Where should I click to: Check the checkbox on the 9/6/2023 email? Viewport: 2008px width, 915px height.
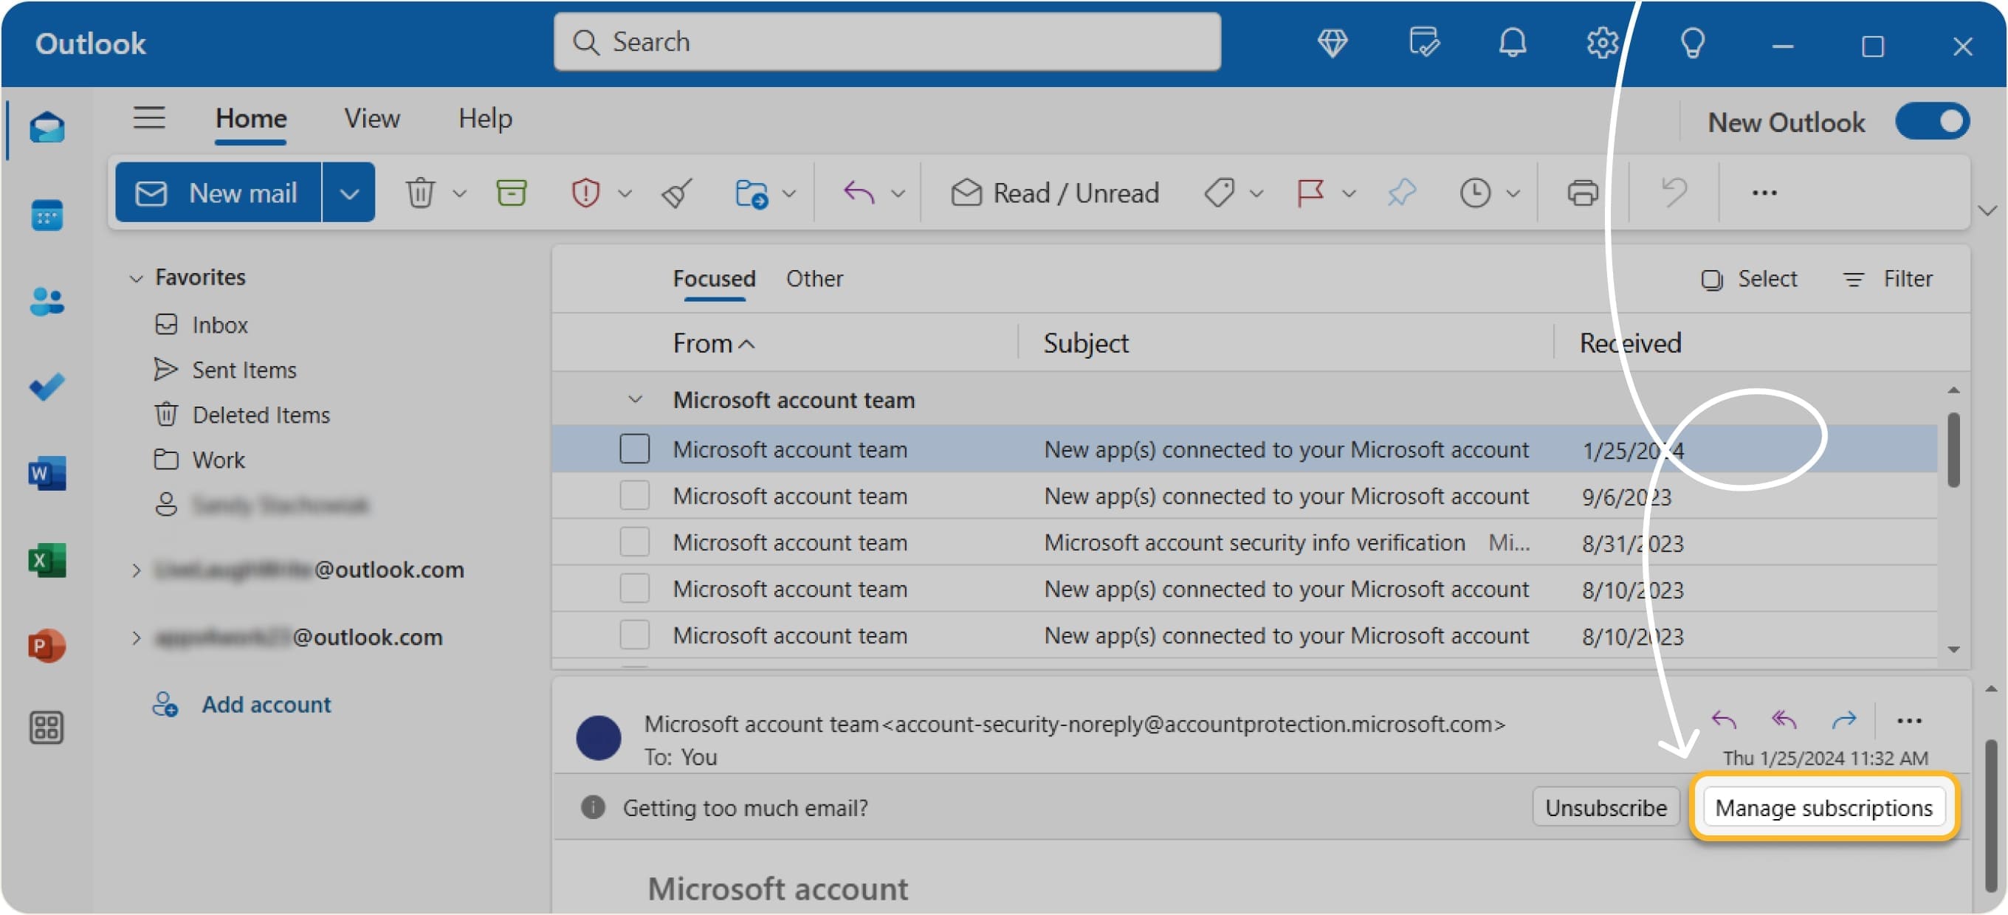tap(635, 495)
